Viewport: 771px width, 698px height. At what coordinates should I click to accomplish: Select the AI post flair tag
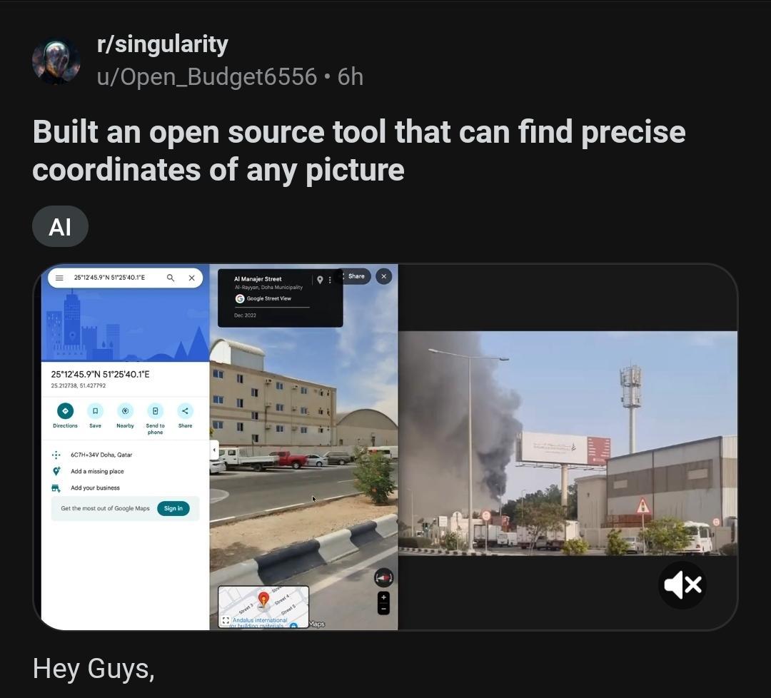[x=60, y=227]
